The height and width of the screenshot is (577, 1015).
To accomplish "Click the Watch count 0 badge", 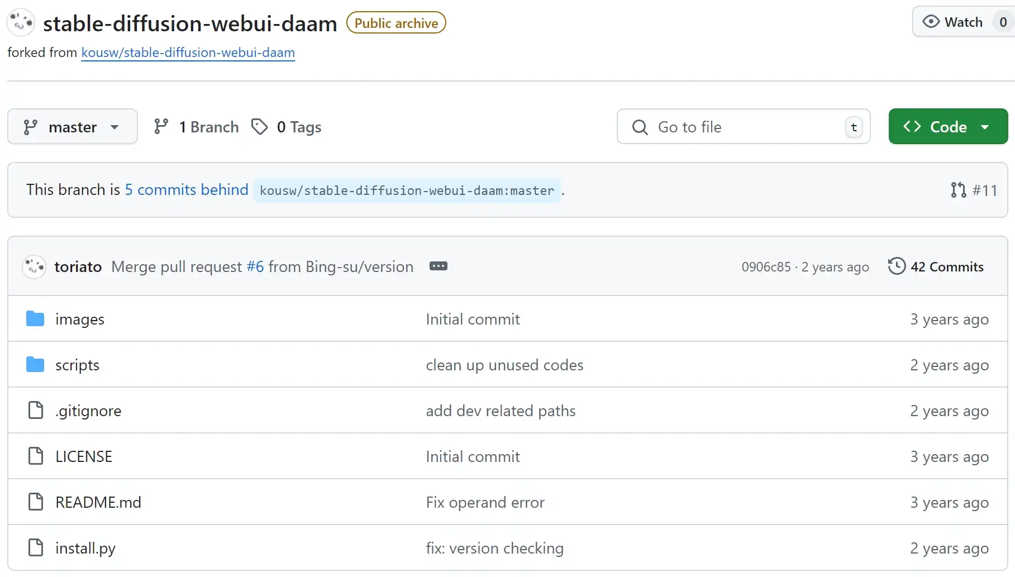I will [x=1003, y=22].
